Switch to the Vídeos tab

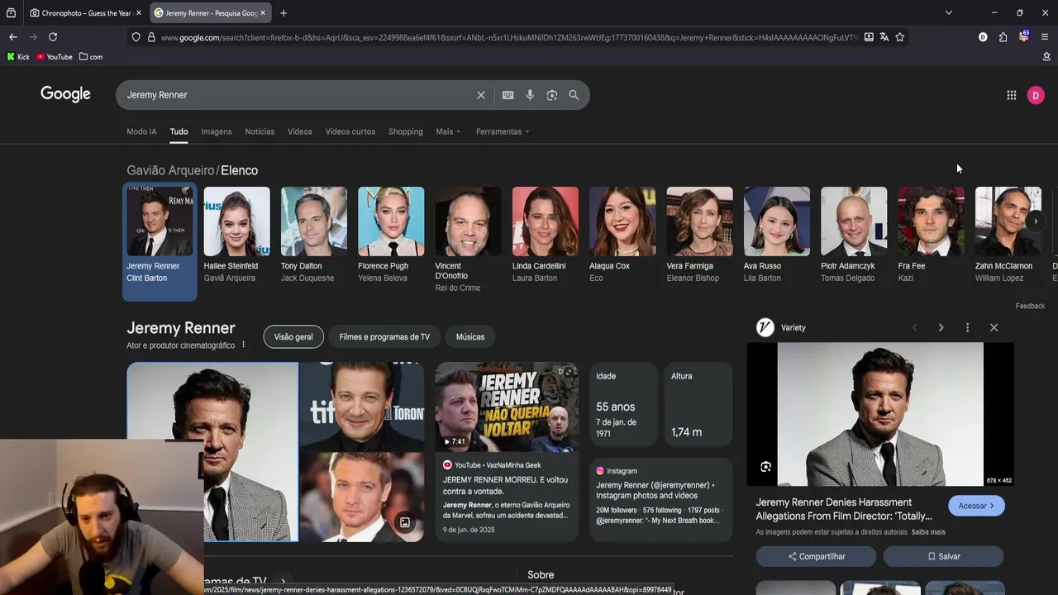click(300, 131)
